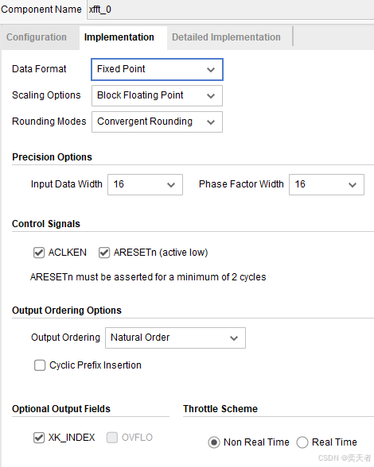Viewport: 374px width, 467px height.
Task: Enable Cyclic Prefix Insertion
Action: pos(40,365)
